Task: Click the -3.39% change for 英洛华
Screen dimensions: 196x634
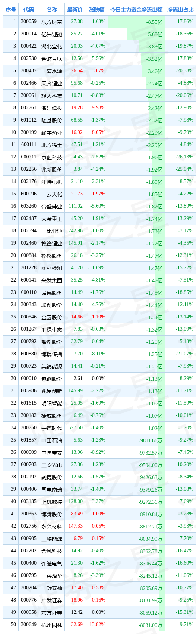Action: [98, 575]
